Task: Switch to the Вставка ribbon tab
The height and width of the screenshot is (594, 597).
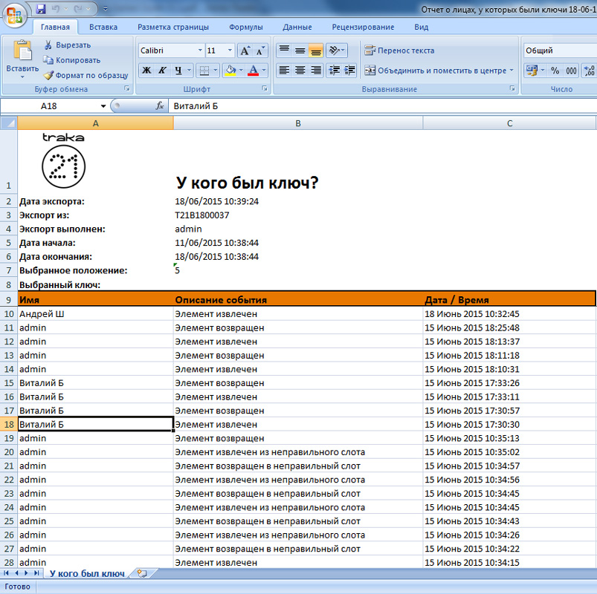Action: click(103, 27)
